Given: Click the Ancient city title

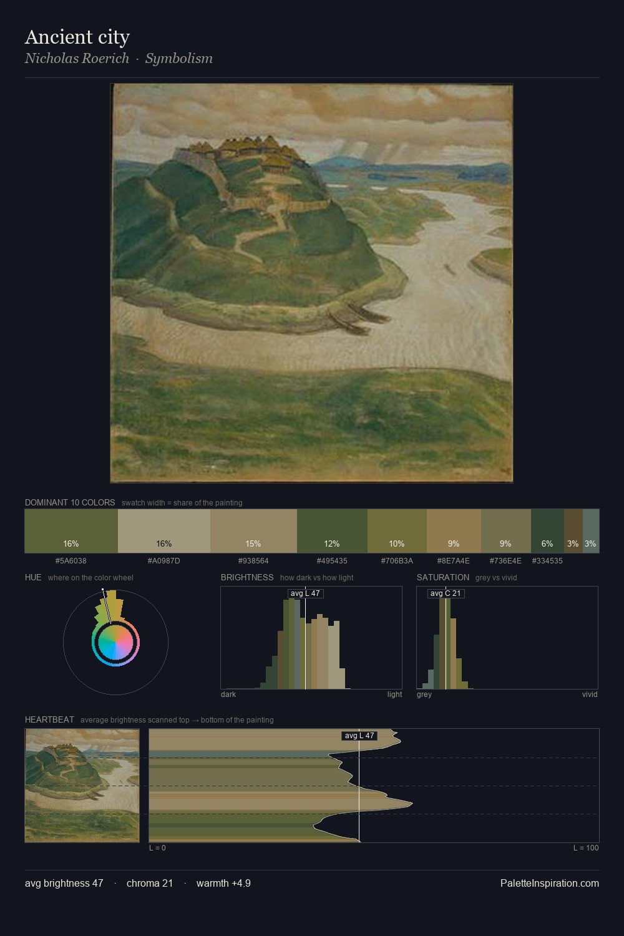Looking at the screenshot, I should (77, 37).
